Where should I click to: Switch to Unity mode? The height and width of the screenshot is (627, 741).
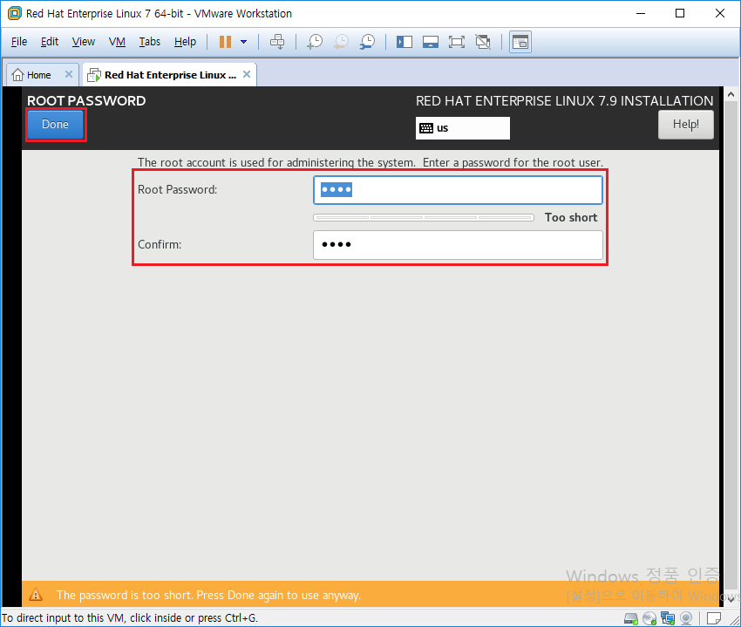(483, 42)
